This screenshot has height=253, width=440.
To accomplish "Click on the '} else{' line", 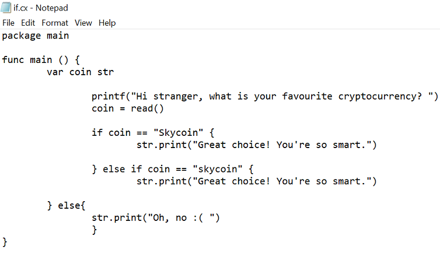I will 67,206.
